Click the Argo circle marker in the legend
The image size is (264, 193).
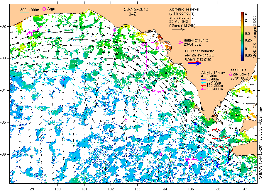(44, 9)
